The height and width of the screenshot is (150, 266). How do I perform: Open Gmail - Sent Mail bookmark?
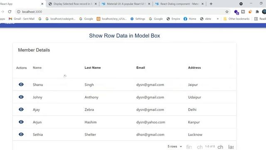tap(22, 19)
